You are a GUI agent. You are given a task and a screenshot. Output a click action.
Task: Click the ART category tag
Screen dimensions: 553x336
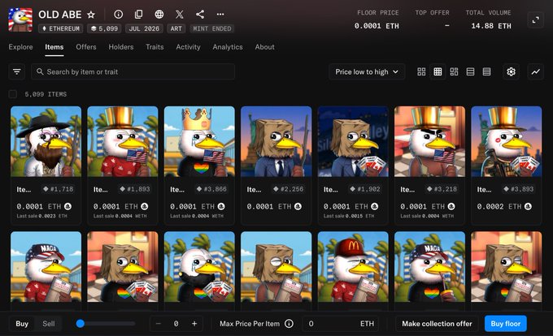coord(176,28)
